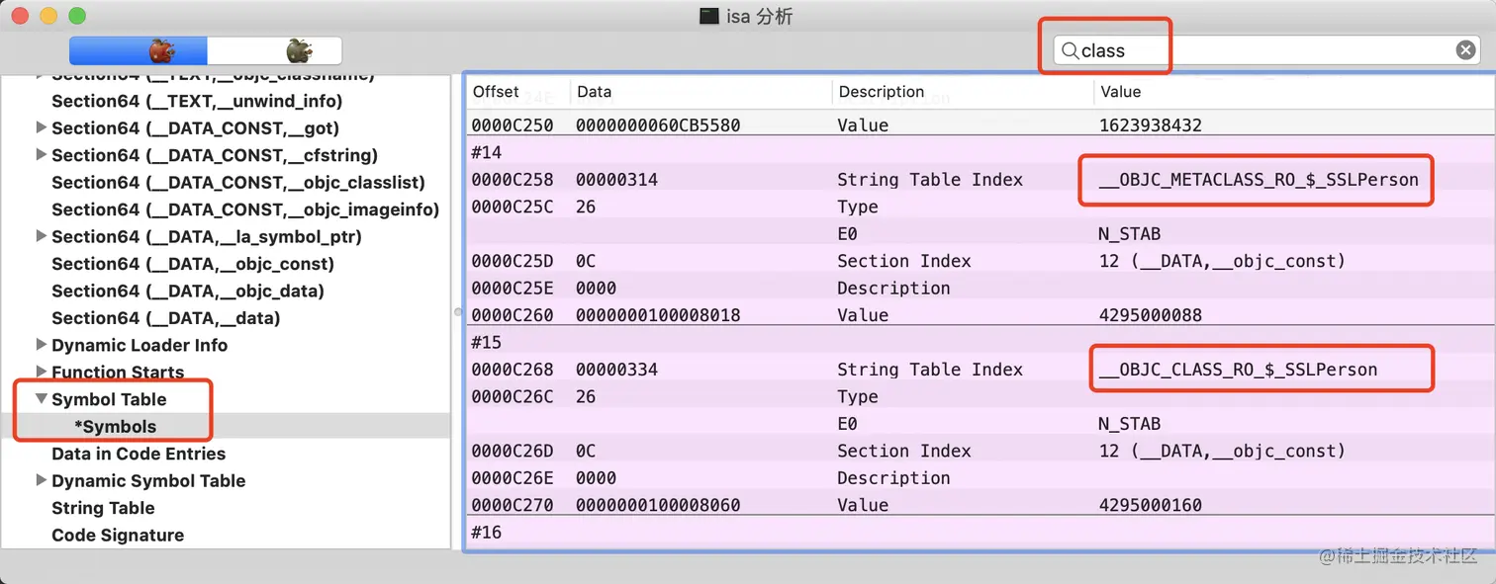The width and height of the screenshot is (1496, 584).
Task: Click the search magnifier icon
Action: coord(1070,50)
